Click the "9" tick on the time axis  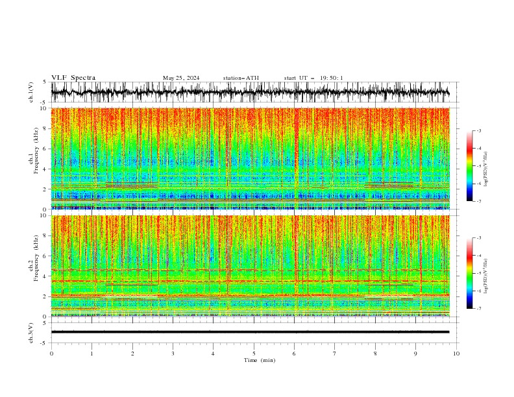click(415, 354)
